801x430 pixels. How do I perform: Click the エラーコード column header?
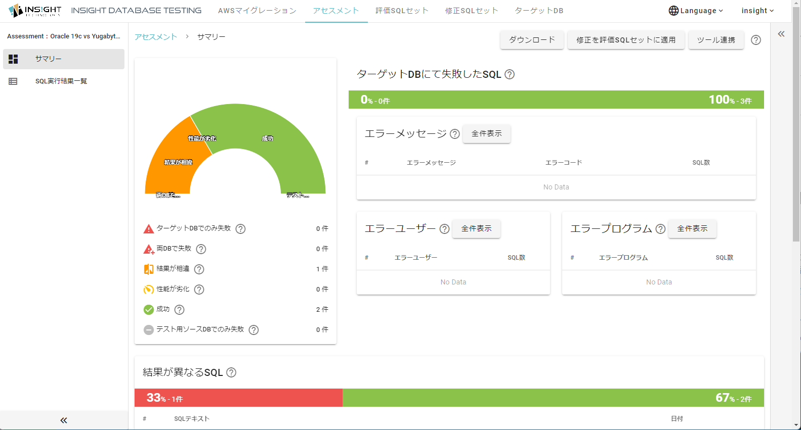[564, 163]
